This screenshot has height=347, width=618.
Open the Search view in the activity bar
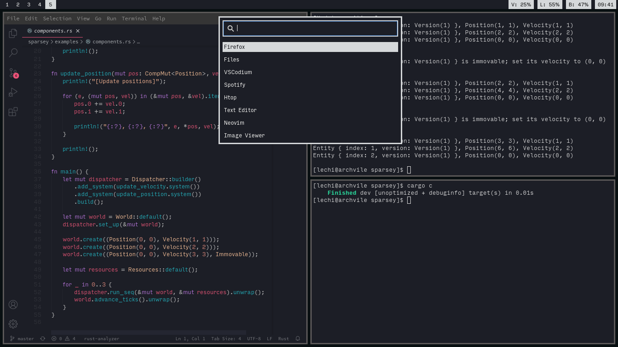pos(13,52)
